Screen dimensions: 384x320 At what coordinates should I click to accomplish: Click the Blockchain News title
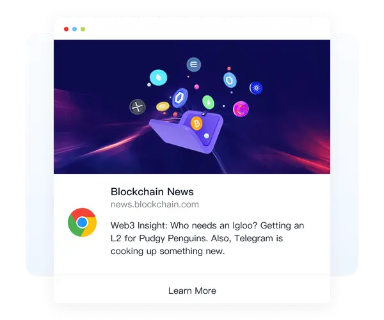pos(152,192)
